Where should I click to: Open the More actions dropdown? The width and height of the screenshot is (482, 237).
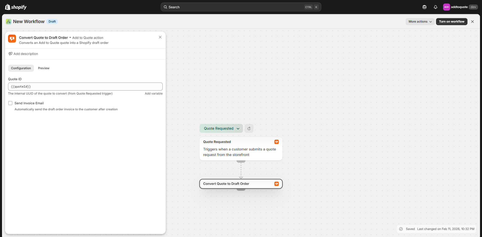pyautogui.click(x=420, y=22)
